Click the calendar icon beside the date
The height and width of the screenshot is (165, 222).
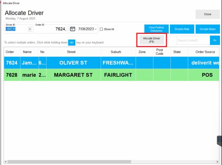(x=73, y=29)
